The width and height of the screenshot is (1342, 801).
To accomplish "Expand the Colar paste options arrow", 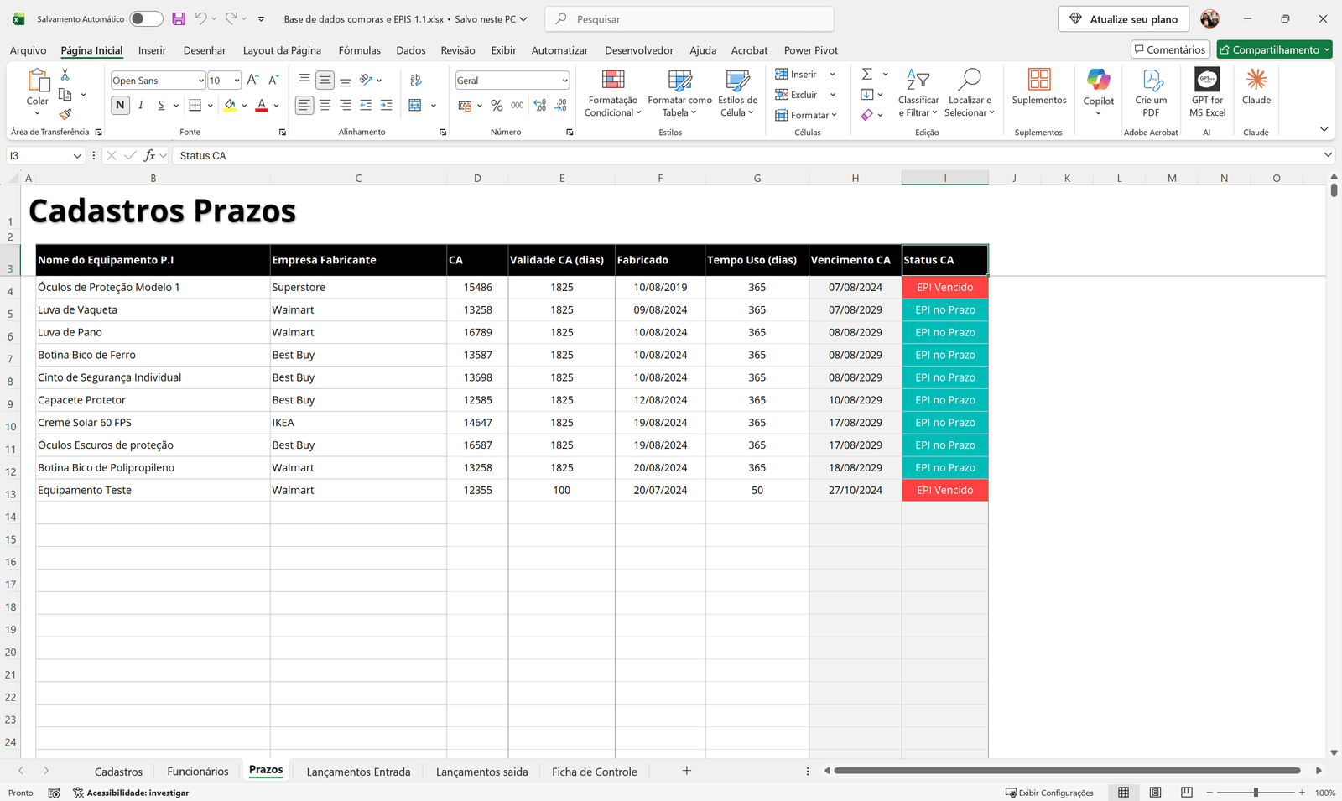I will (38, 113).
